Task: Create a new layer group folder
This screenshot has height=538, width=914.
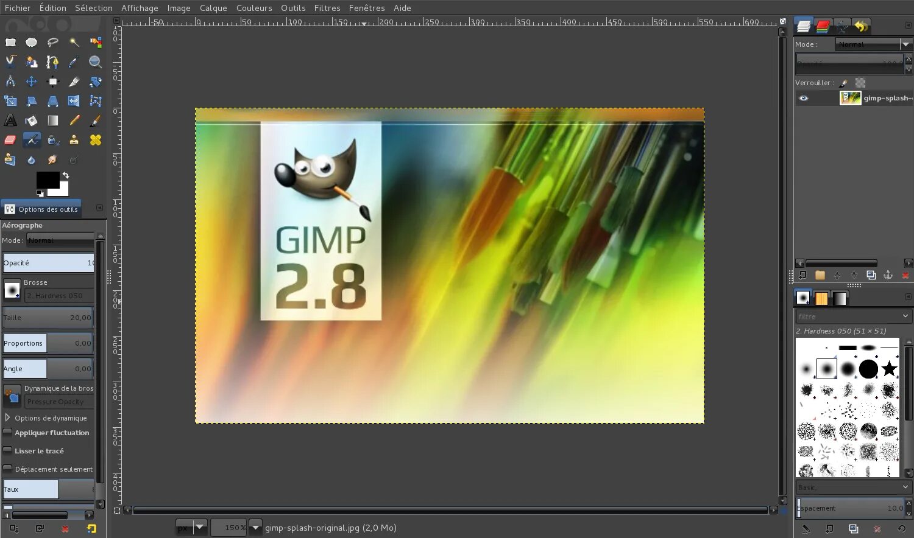Action: tap(820, 275)
